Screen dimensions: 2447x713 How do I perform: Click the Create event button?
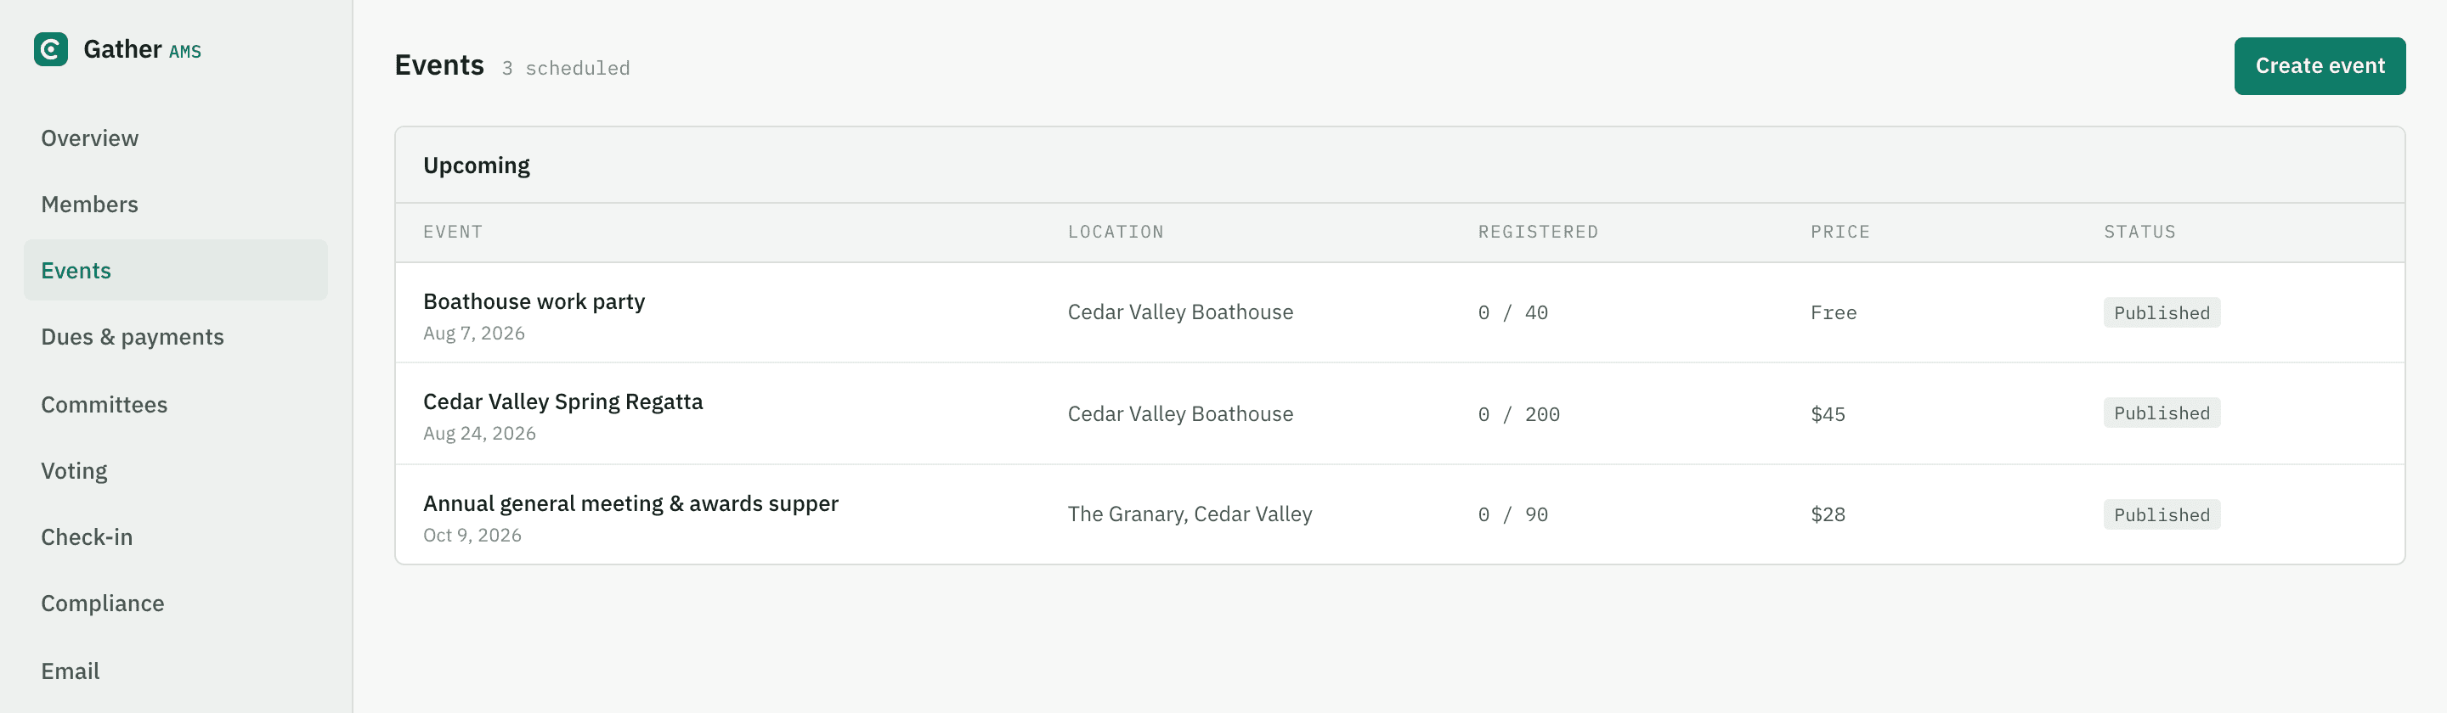coord(2319,65)
